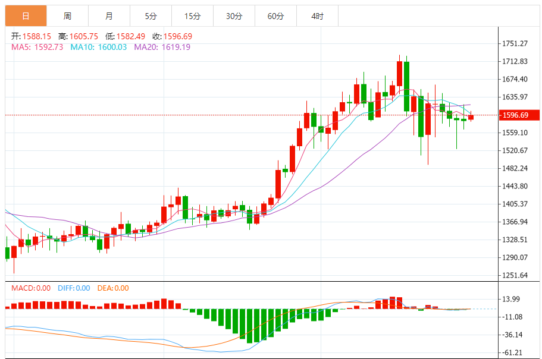This screenshot has width=542, height=359.
Task: Switch to the 周 (weekly) timeframe tab
Action: (x=67, y=16)
